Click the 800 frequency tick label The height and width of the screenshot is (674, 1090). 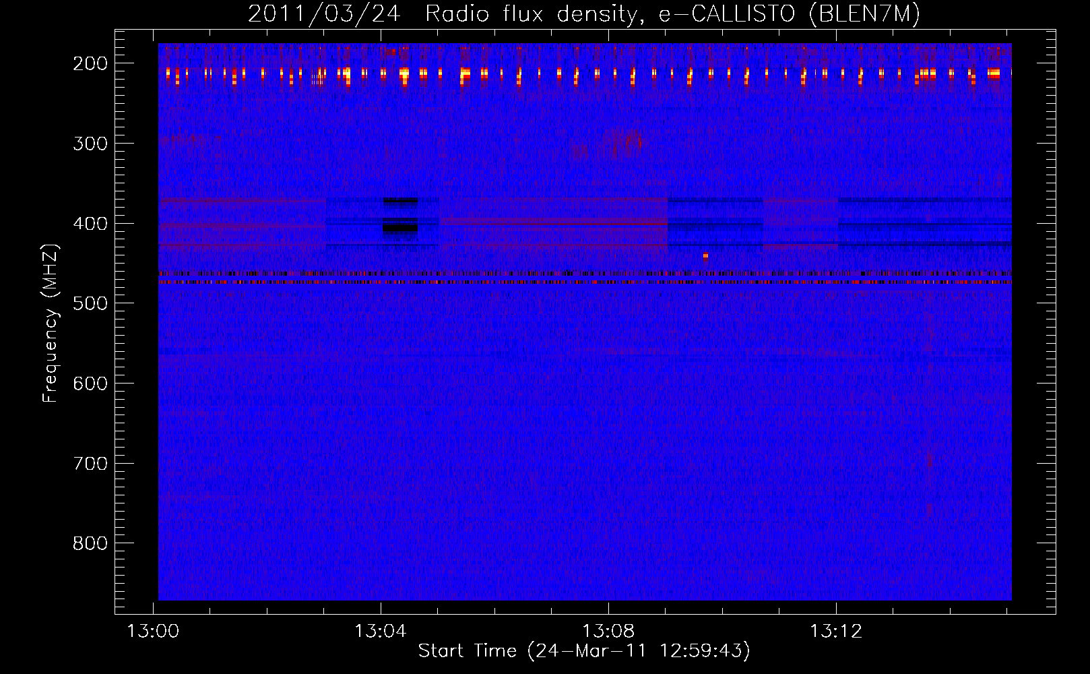[90, 543]
